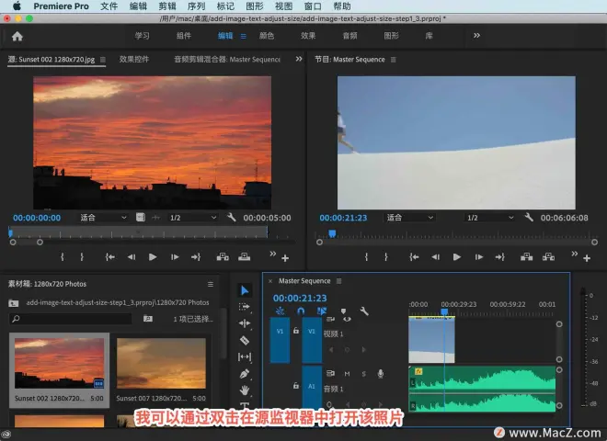Toggle V1 source patching button
607x441 pixels.
tap(280, 340)
